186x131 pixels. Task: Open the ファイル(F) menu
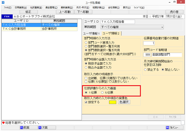[x=8, y=8]
